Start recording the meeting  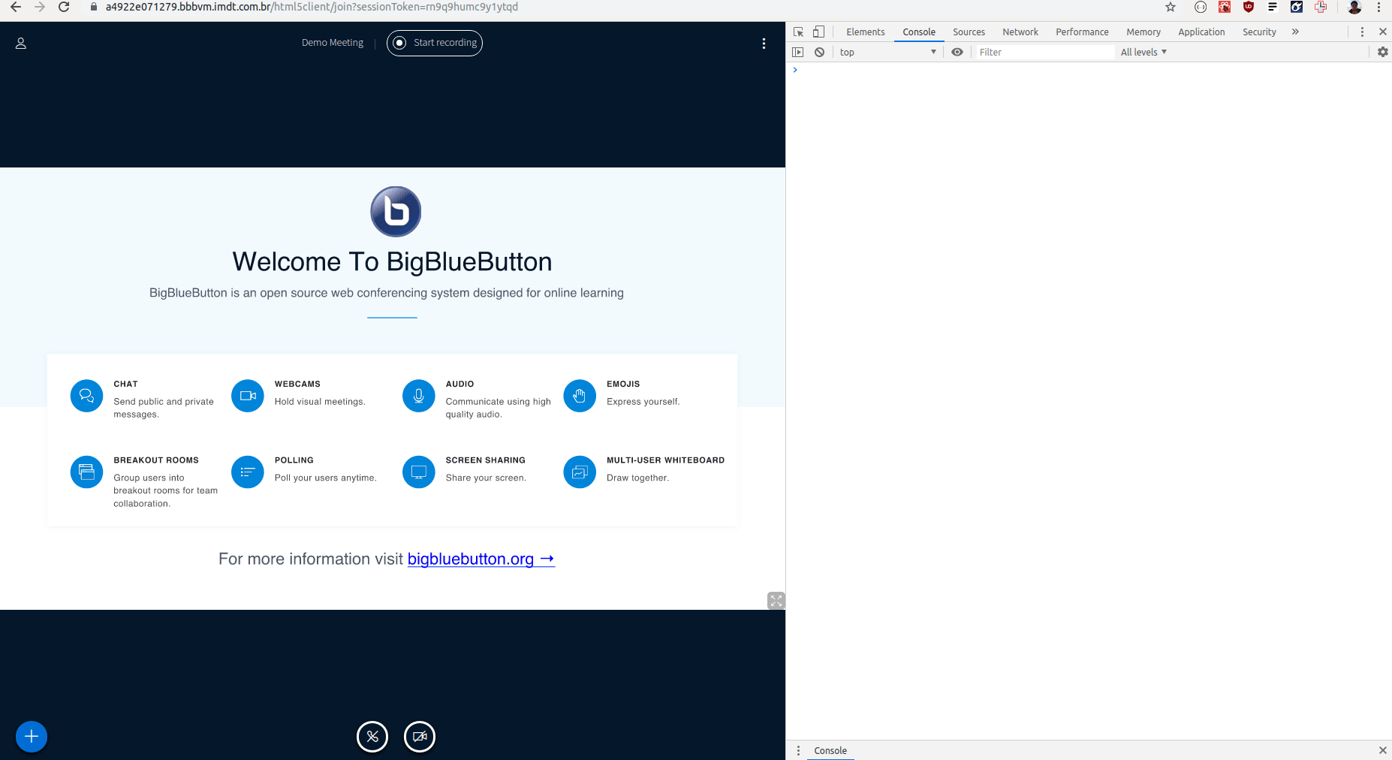click(x=434, y=43)
